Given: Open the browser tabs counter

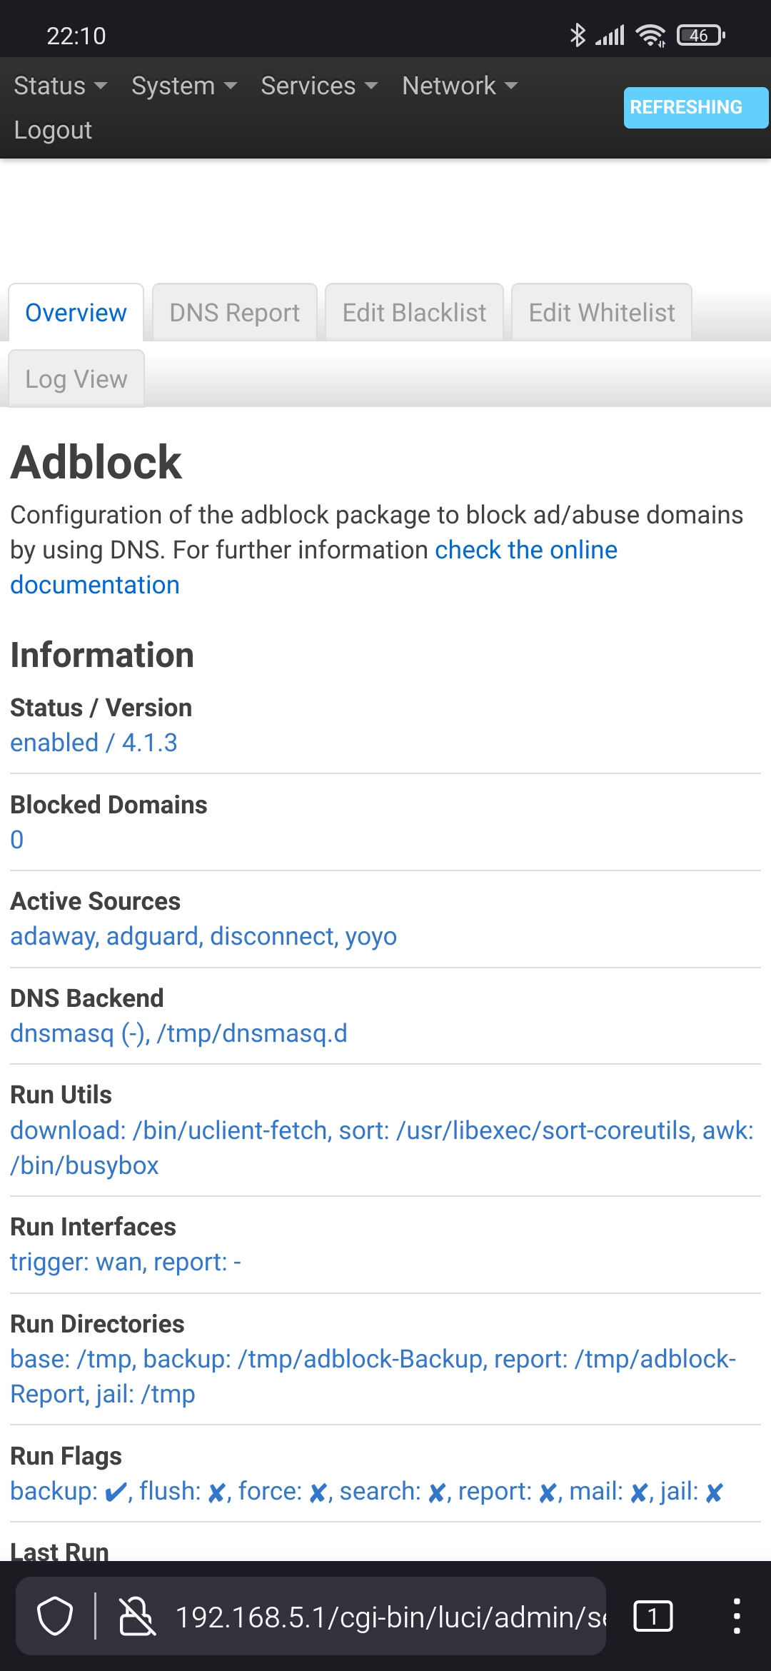Looking at the screenshot, I should [652, 1616].
